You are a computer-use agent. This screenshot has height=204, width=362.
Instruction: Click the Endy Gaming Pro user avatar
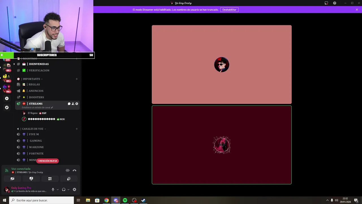tap(7, 190)
